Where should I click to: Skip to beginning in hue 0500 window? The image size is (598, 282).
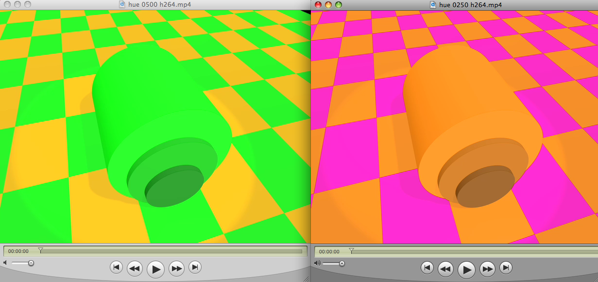tap(116, 267)
